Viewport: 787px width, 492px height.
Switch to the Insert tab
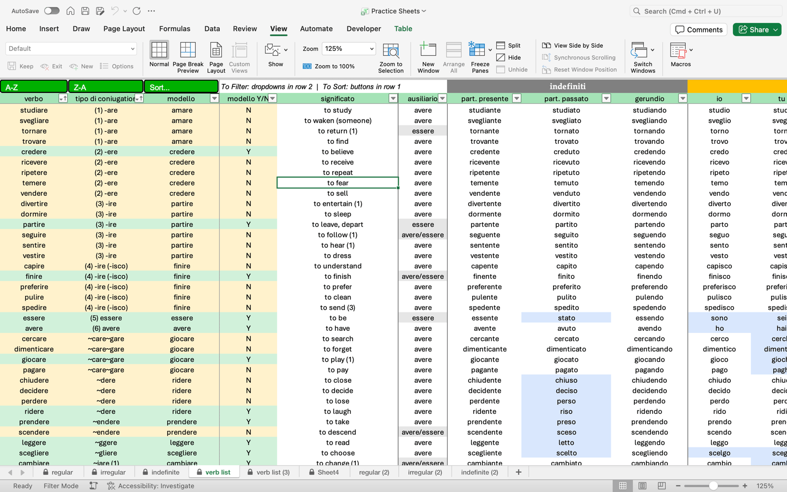point(49,29)
